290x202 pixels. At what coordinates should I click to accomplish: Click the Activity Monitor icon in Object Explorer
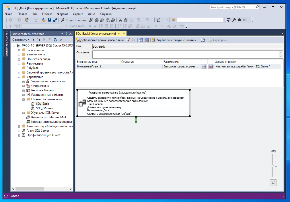tap(61, 40)
